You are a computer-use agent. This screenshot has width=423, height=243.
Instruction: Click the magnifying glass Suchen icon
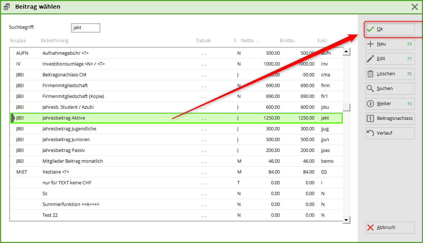[x=370, y=89]
